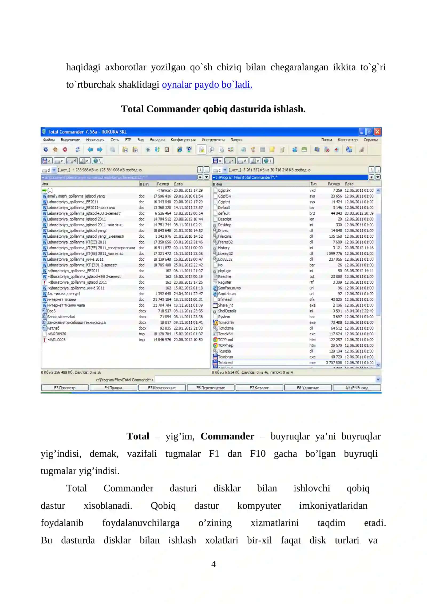Click the yellow notepad icon in toolbar
The width and height of the screenshot is (427, 604).
click(272, 150)
